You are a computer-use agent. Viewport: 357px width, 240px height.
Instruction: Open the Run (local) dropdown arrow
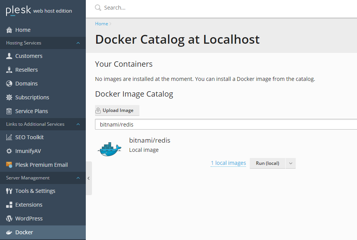[x=290, y=163]
